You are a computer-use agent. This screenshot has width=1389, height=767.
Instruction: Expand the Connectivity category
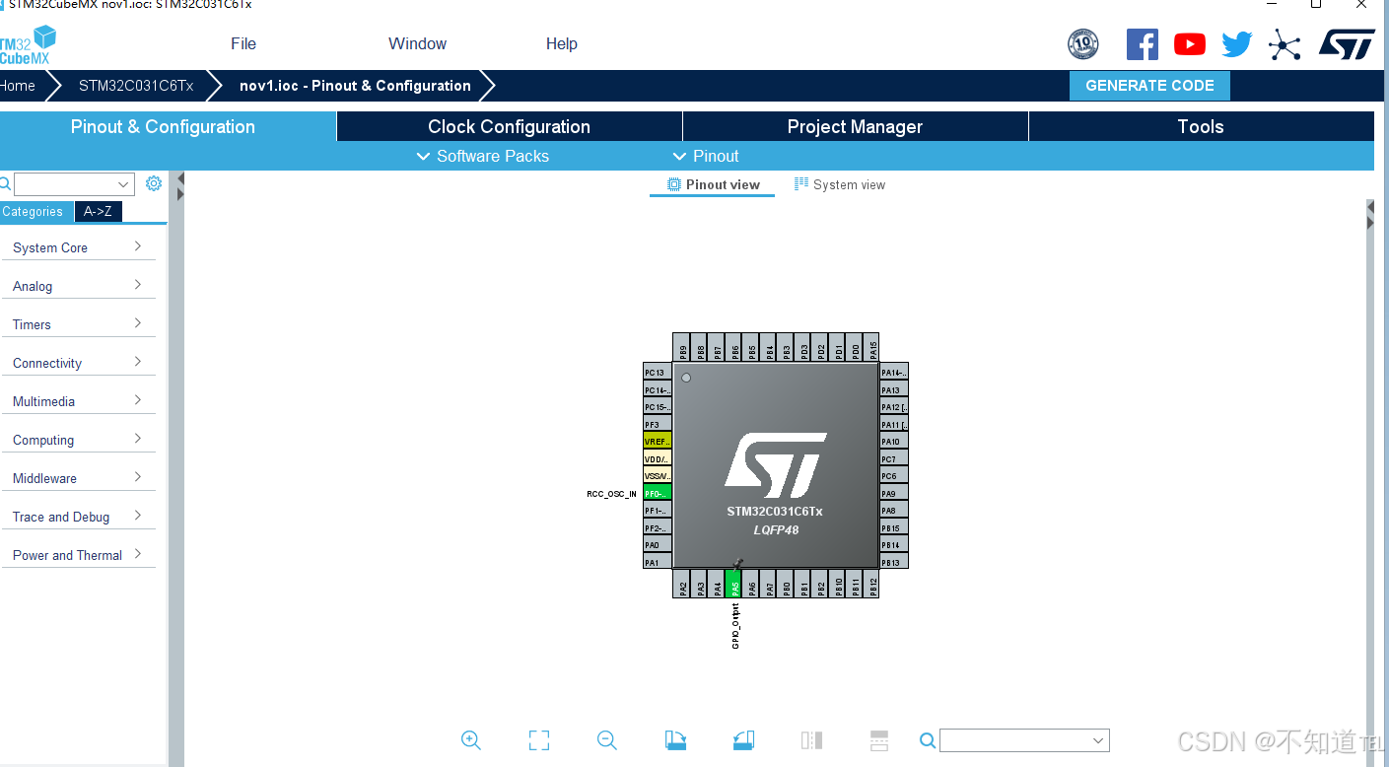pos(78,363)
